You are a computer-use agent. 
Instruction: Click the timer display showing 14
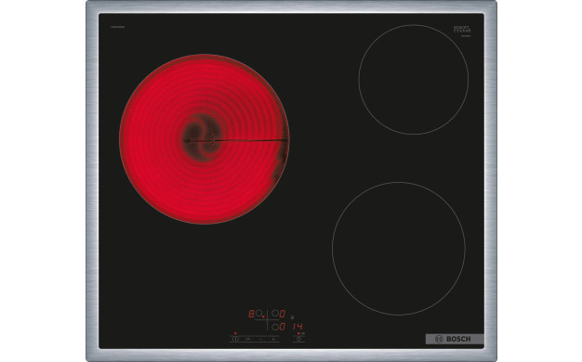coord(298,327)
